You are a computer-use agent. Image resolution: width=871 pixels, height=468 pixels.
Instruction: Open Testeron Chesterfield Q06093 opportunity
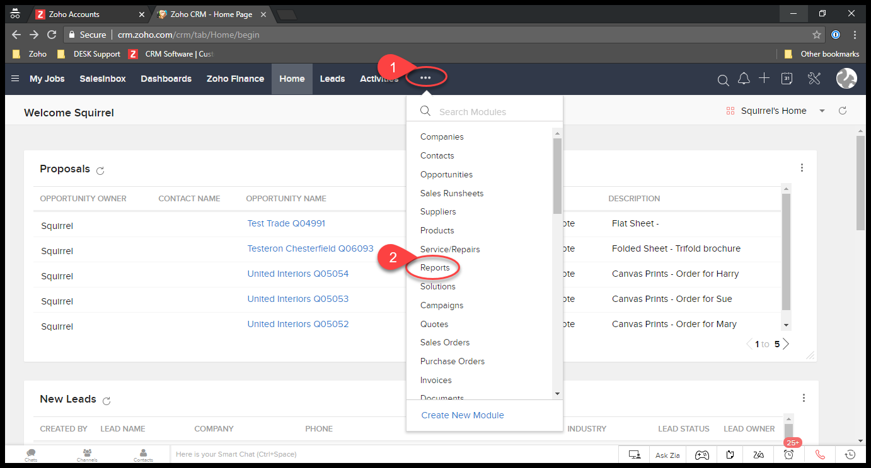click(310, 248)
